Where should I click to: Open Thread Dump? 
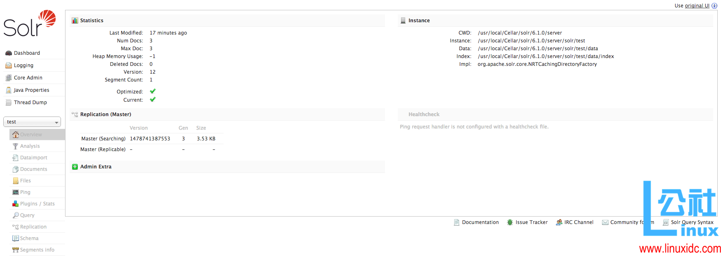pyautogui.click(x=30, y=103)
